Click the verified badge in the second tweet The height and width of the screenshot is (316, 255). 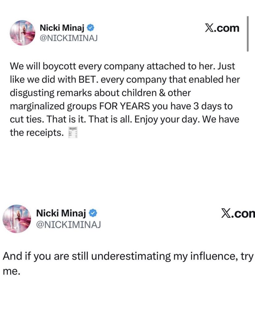[93, 213]
